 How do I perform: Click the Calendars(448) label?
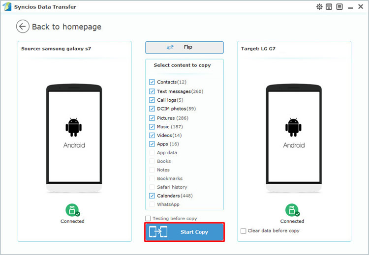click(x=175, y=196)
